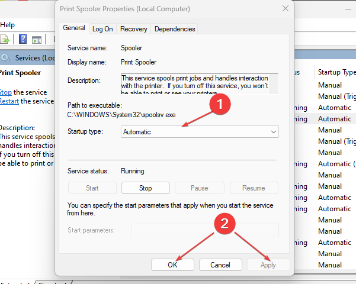Image resolution: width=356 pixels, height=284 pixels.
Task: Close the Print Spooler Properties dialog
Action: 286,9
